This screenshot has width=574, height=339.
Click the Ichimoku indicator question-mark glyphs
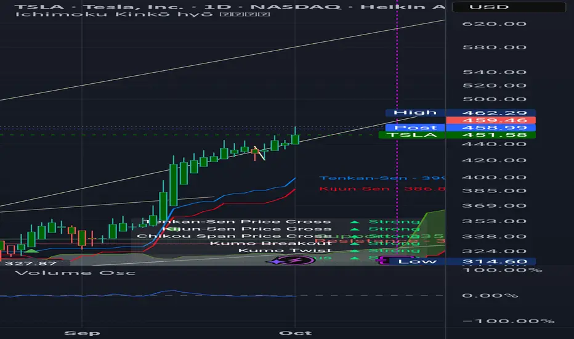coord(245,14)
